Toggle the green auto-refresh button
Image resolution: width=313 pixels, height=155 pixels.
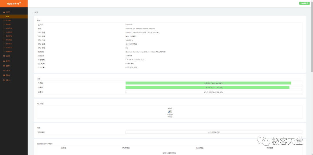[x=304, y=3]
